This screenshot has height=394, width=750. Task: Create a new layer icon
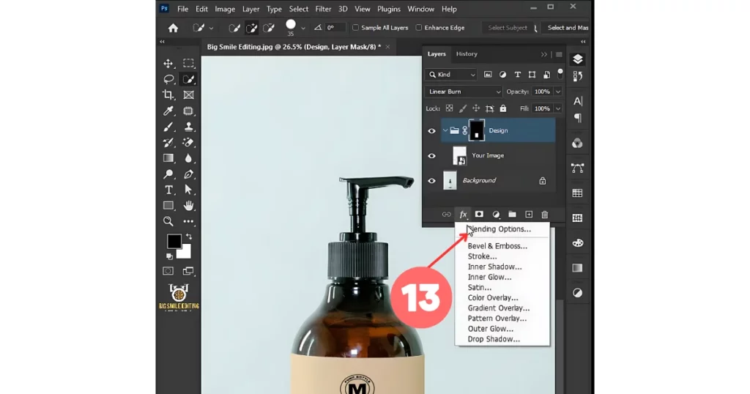(529, 215)
